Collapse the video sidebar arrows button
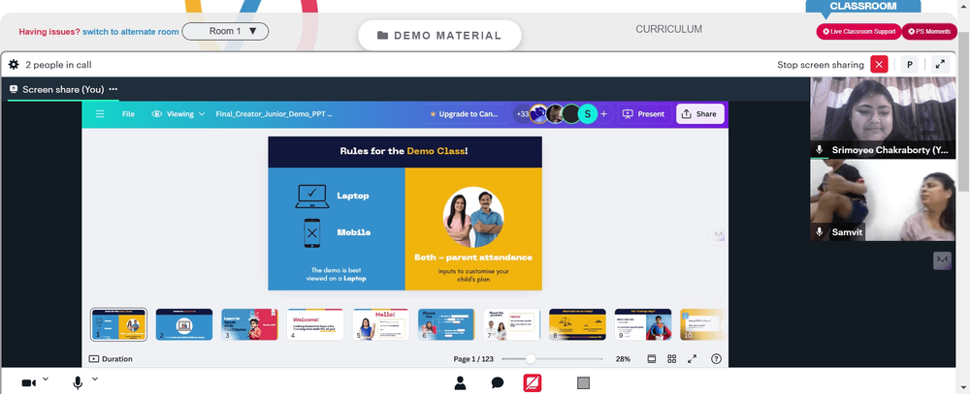 click(x=942, y=260)
